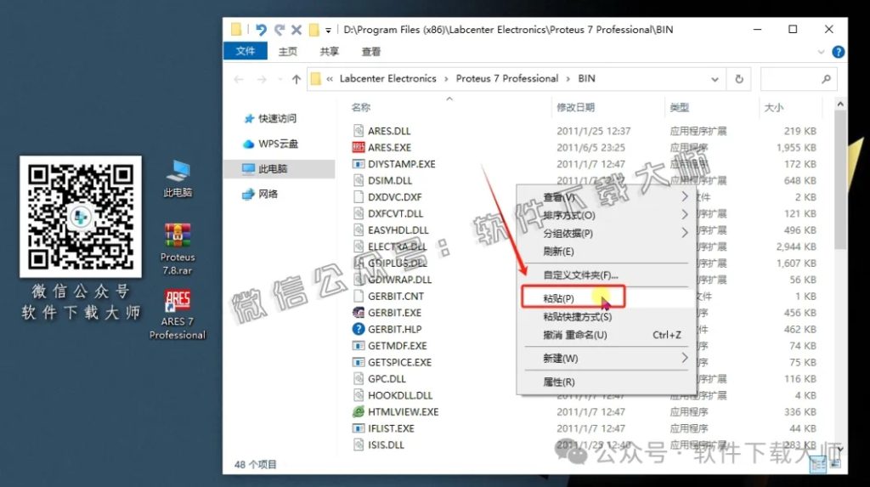Select the HTMLVIEW.EXE file icon
Screen dimensions: 870x487
tap(359, 411)
